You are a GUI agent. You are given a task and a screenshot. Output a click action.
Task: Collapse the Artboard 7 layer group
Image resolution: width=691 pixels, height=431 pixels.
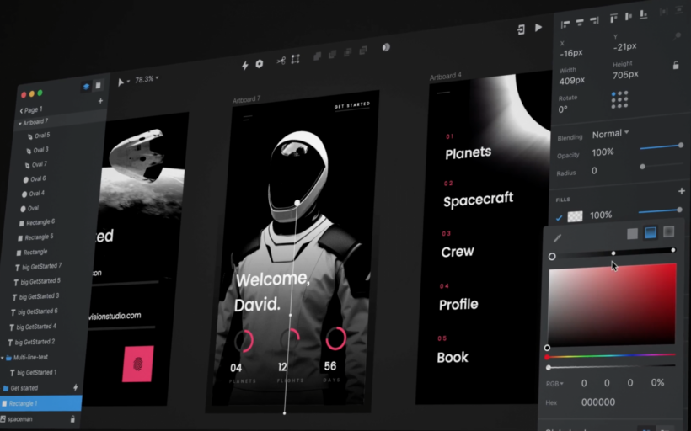point(20,123)
